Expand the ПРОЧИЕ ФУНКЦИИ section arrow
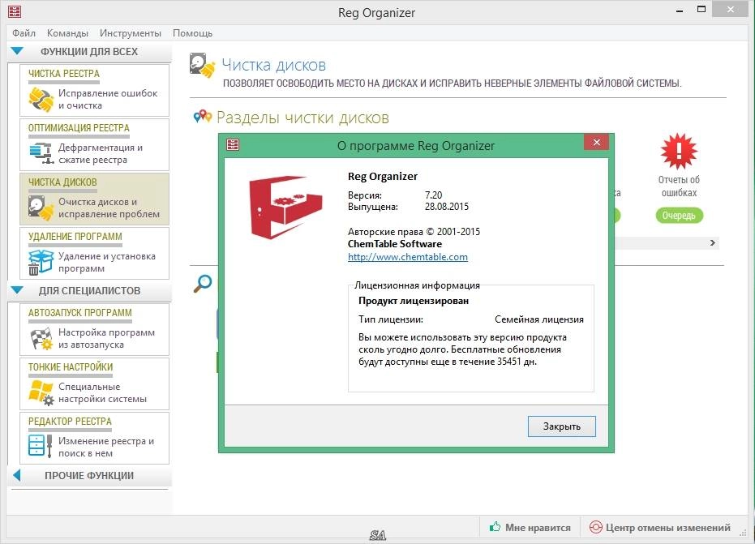 click(x=17, y=475)
